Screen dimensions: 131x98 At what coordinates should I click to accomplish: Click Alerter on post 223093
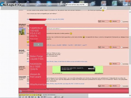click(x=115, y=86)
